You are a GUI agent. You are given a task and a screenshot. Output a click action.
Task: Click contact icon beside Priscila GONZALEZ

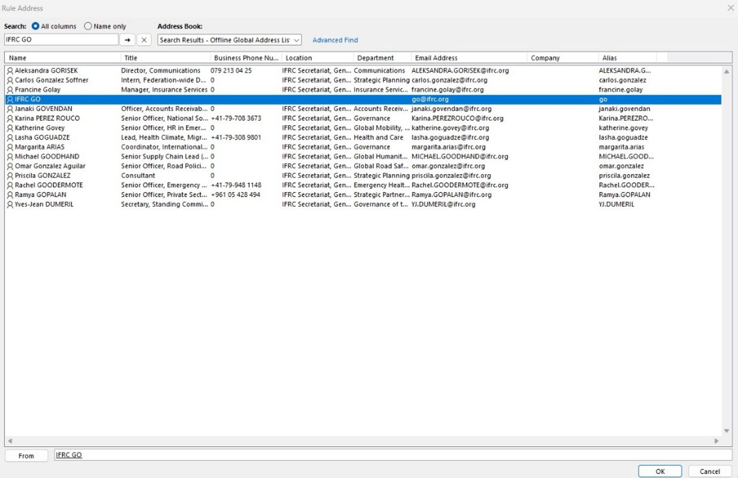pyautogui.click(x=10, y=176)
